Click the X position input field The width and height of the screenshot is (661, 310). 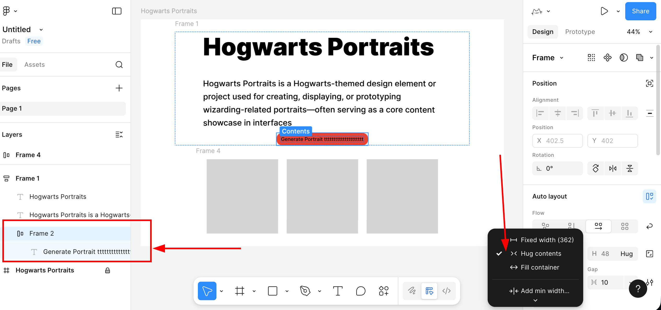point(557,141)
